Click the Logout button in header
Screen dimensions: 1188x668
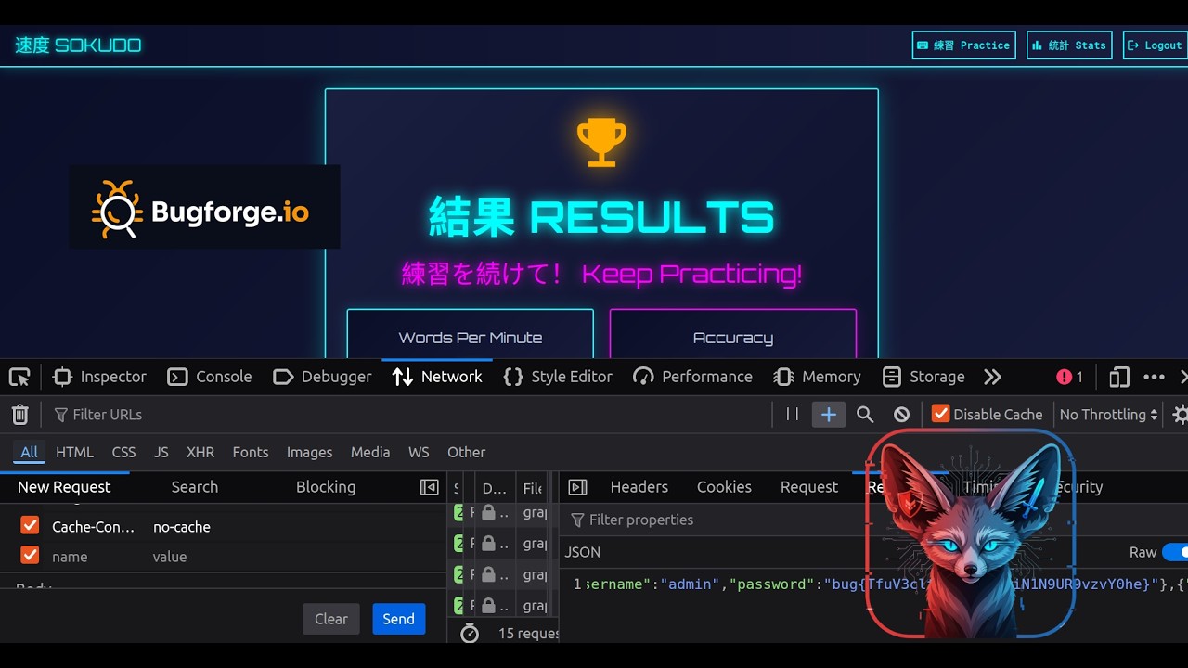[x=1155, y=45]
